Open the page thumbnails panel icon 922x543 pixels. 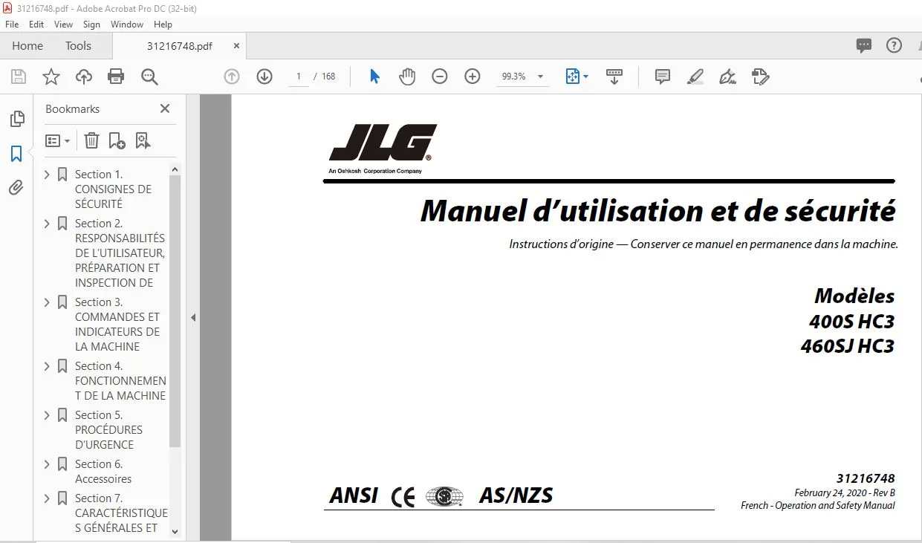(x=16, y=119)
